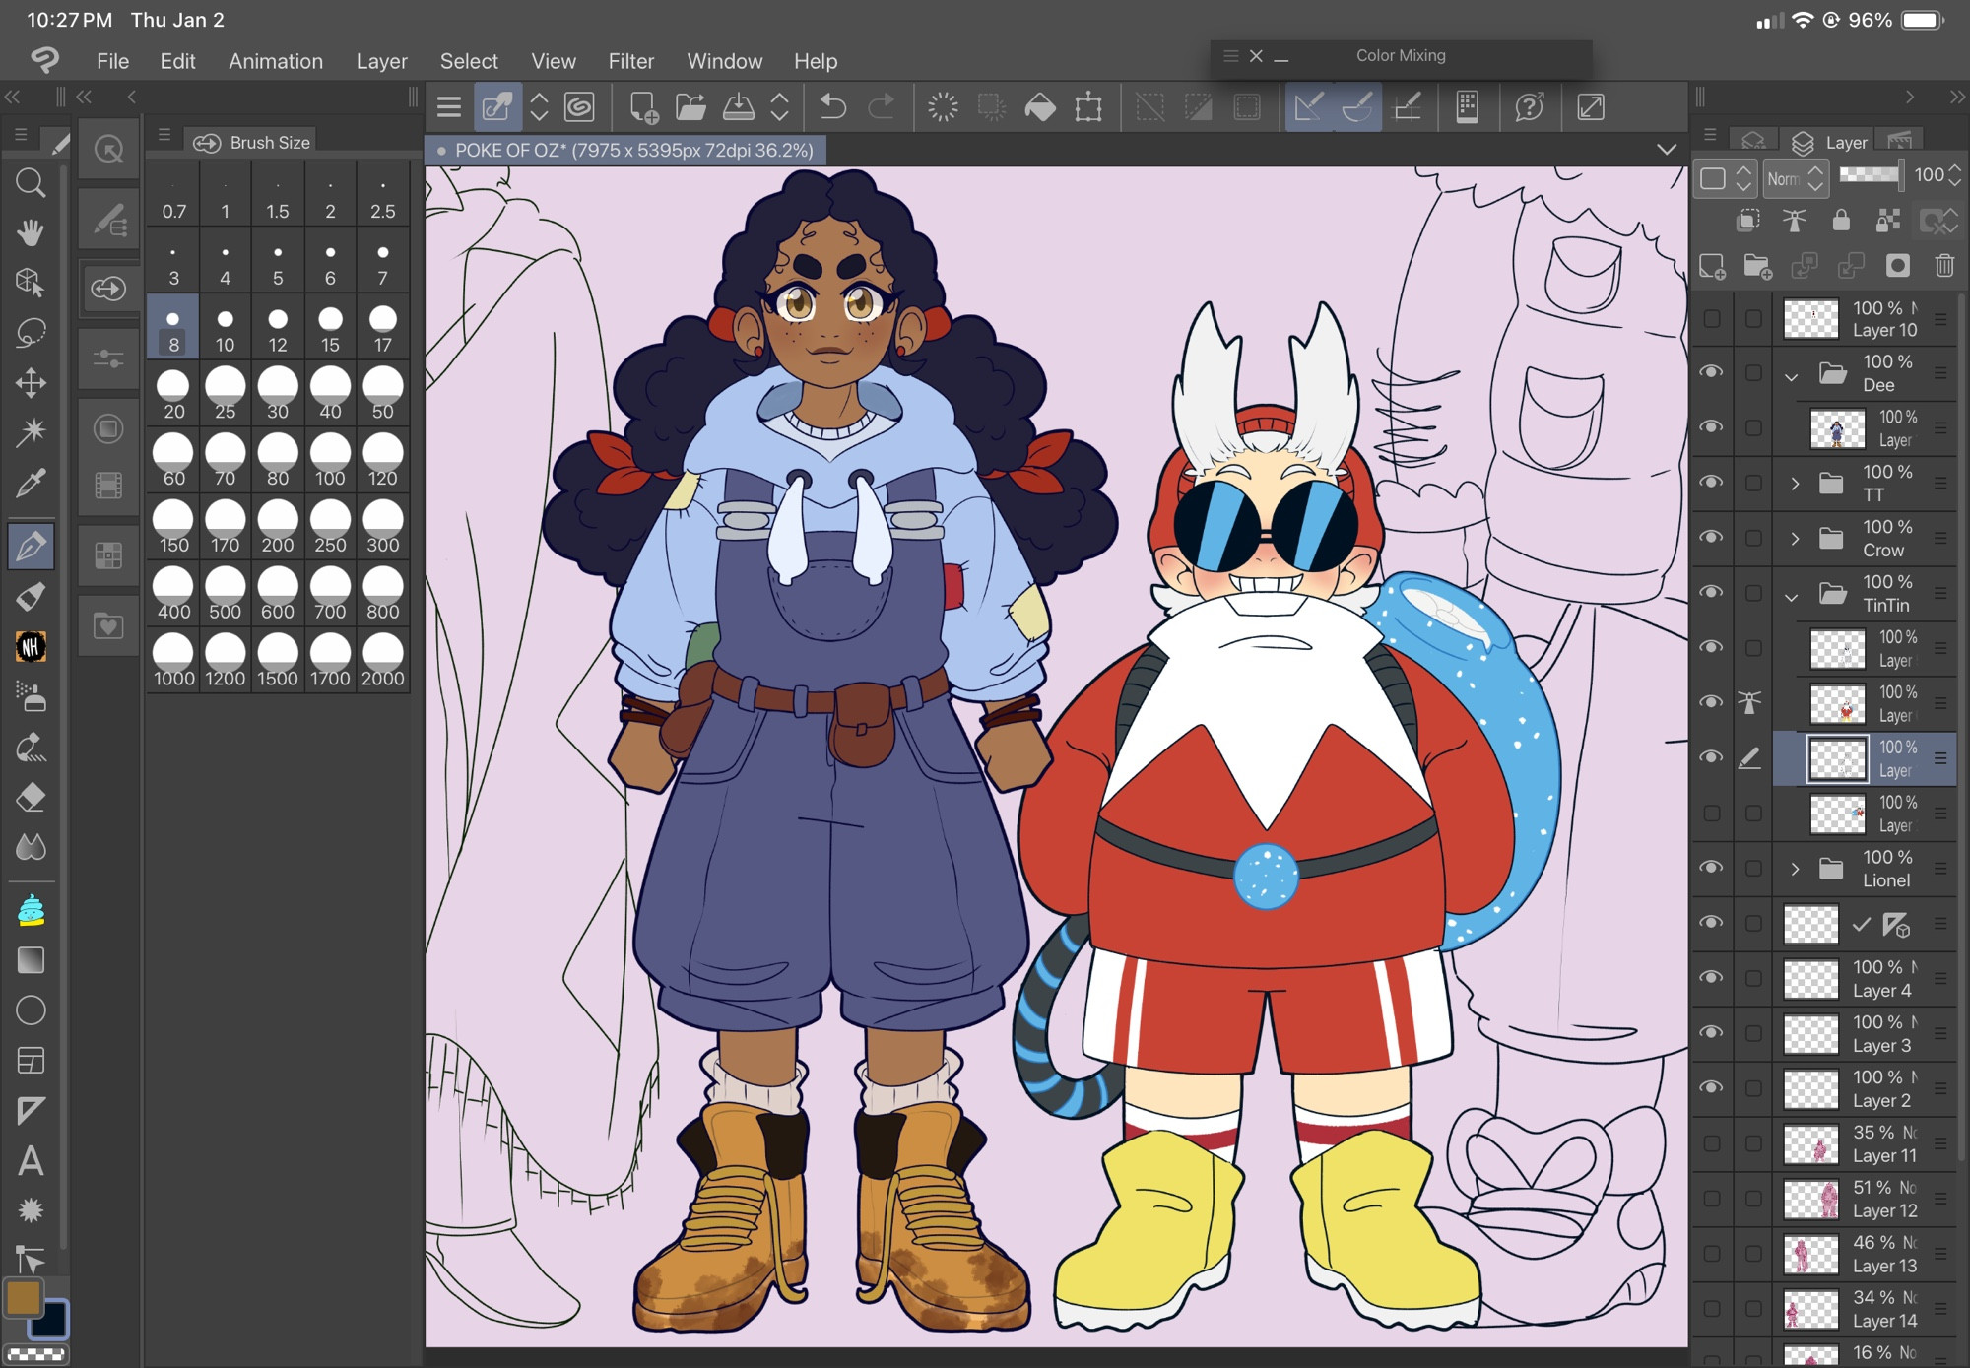Click the Lock layer padlock icon
The width and height of the screenshot is (1970, 1368).
click(1841, 221)
